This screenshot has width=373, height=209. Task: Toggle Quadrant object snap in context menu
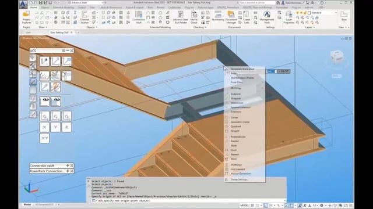click(235, 127)
